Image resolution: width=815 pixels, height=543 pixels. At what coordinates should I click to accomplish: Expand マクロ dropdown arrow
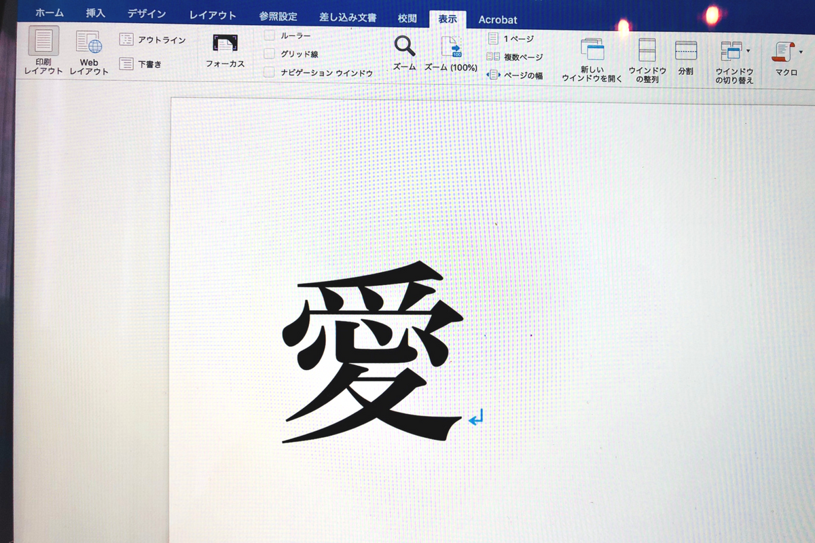(801, 51)
